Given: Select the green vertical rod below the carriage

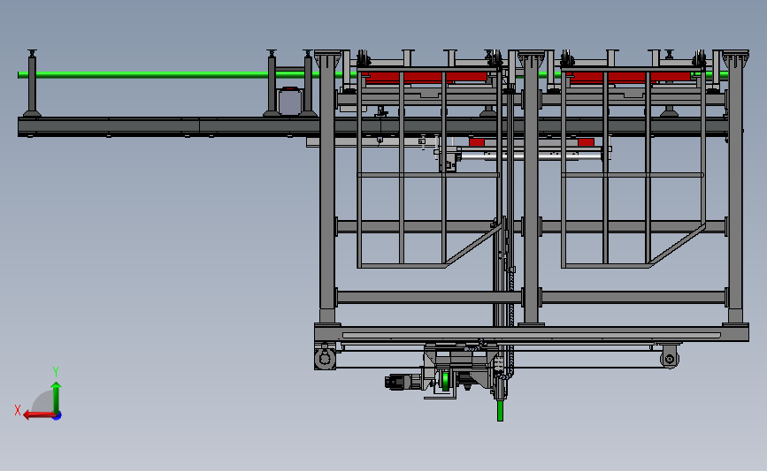Looking at the screenshot, I should [x=500, y=410].
